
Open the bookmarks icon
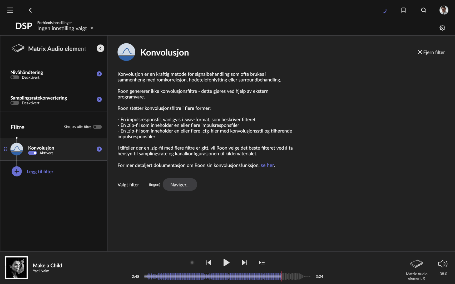(403, 10)
